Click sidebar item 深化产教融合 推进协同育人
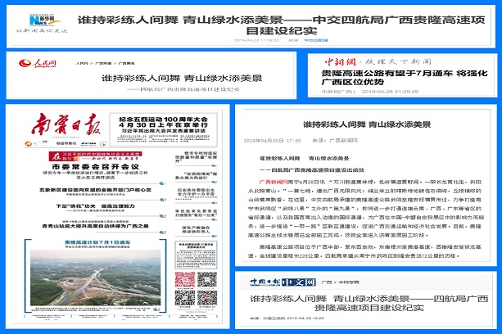The image size is (502, 334). 196,229
